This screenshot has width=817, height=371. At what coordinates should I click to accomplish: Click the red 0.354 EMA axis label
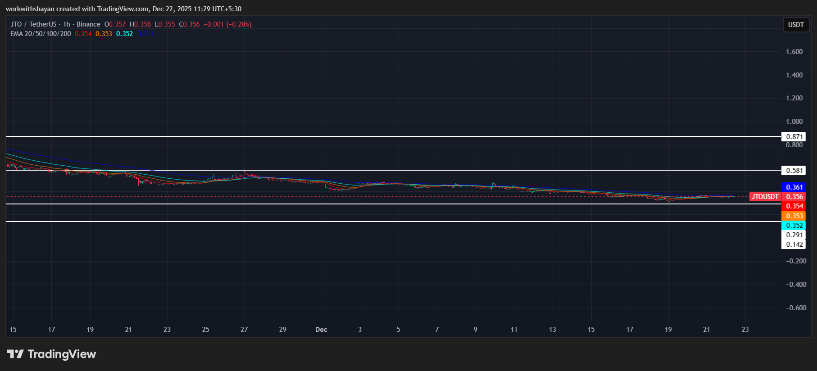click(x=794, y=206)
